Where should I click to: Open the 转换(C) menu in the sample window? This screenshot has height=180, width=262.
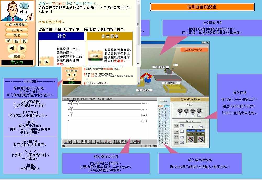point(84,99)
